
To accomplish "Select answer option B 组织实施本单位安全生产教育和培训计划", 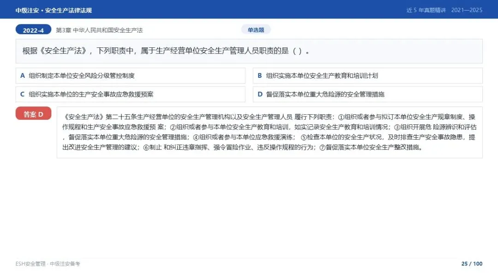I will click(368, 76).
